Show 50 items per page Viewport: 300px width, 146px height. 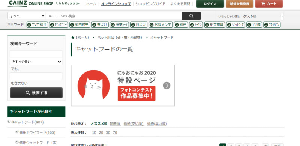tap(108, 132)
